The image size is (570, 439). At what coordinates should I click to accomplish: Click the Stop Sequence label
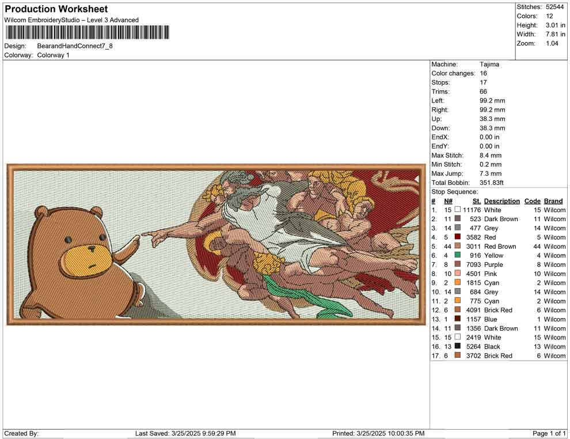click(455, 192)
